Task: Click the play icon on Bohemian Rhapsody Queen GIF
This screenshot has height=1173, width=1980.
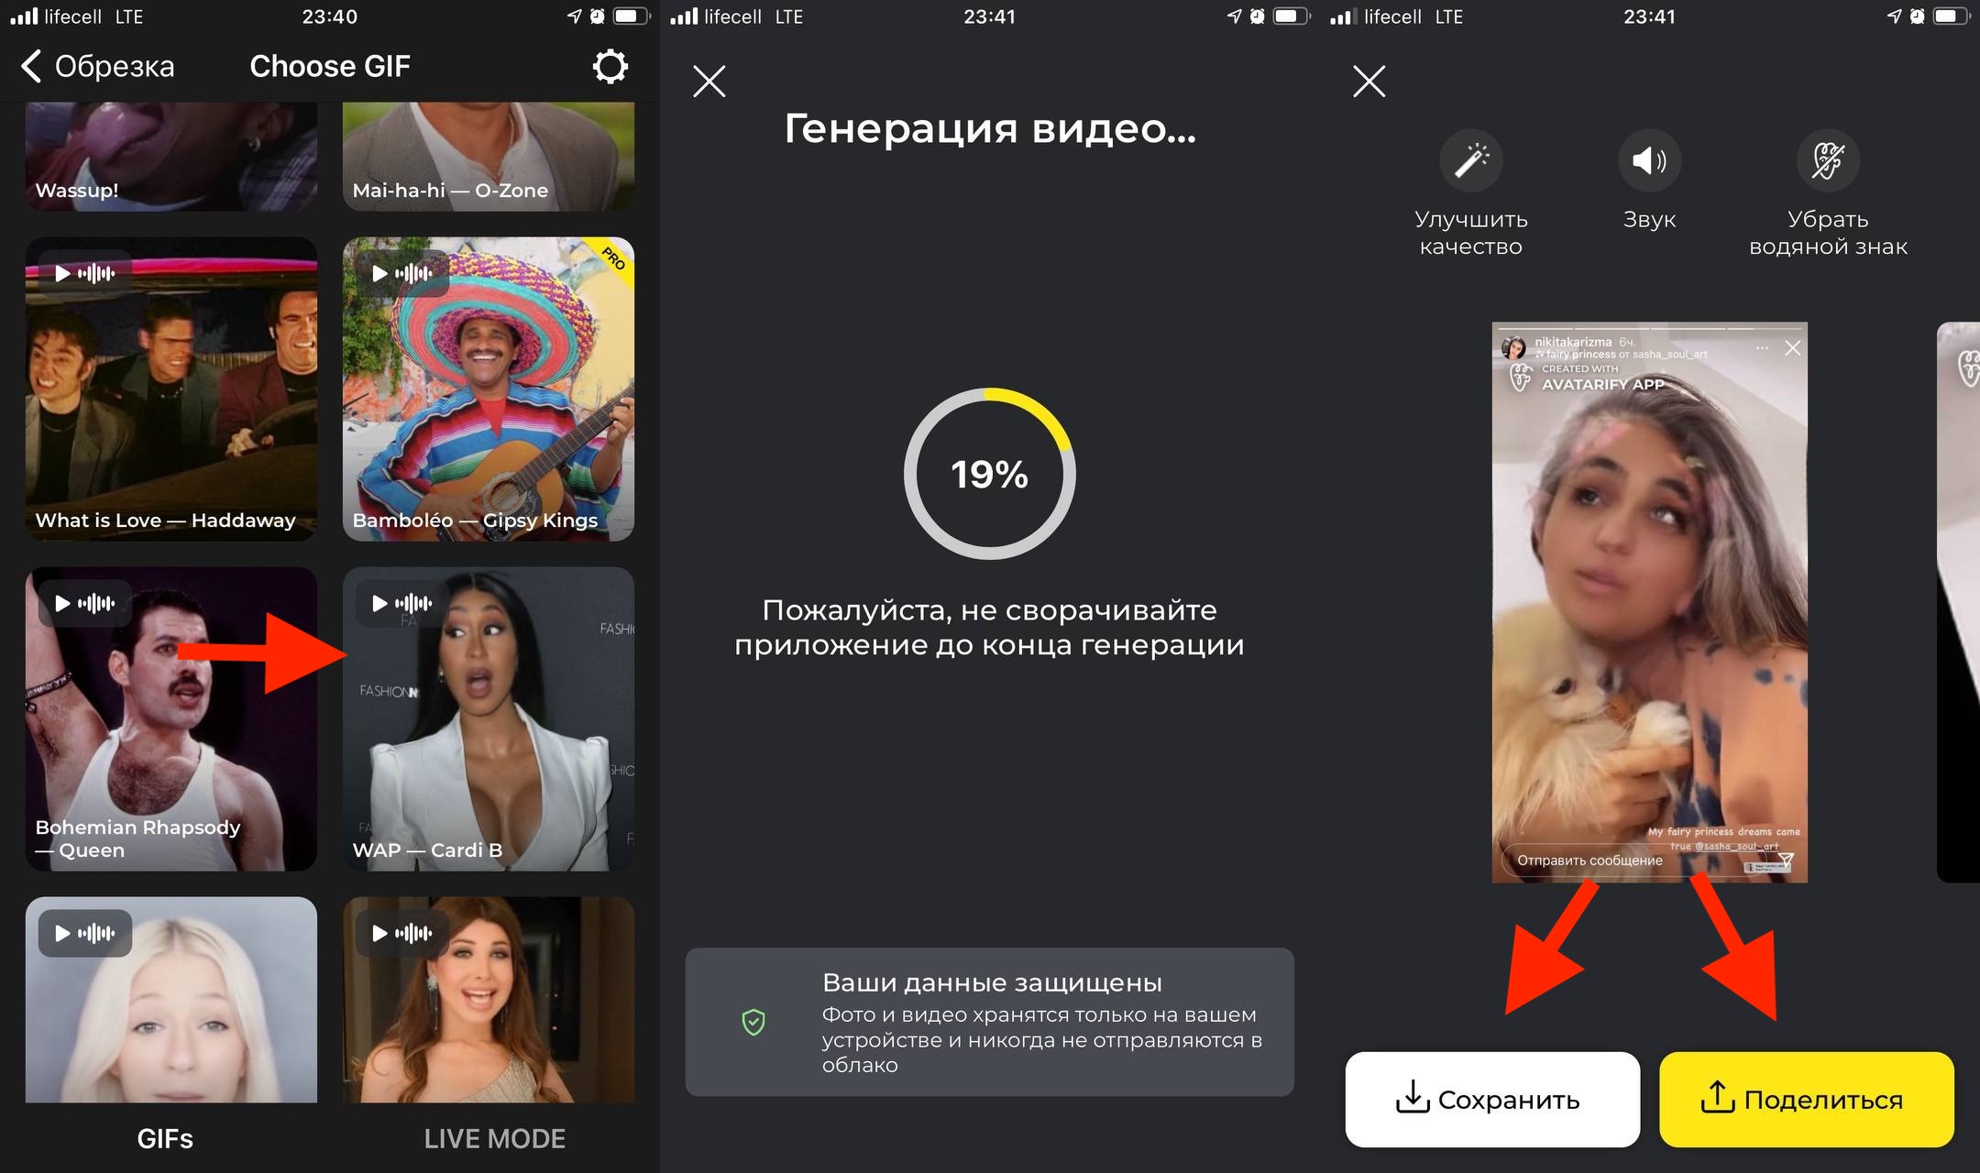Action: coord(63,603)
